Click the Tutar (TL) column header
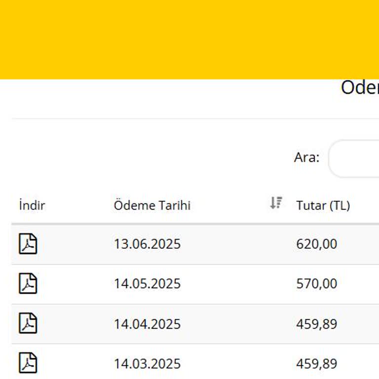Image resolution: width=379 pixels, height=379 pixels. pos(323,206)
